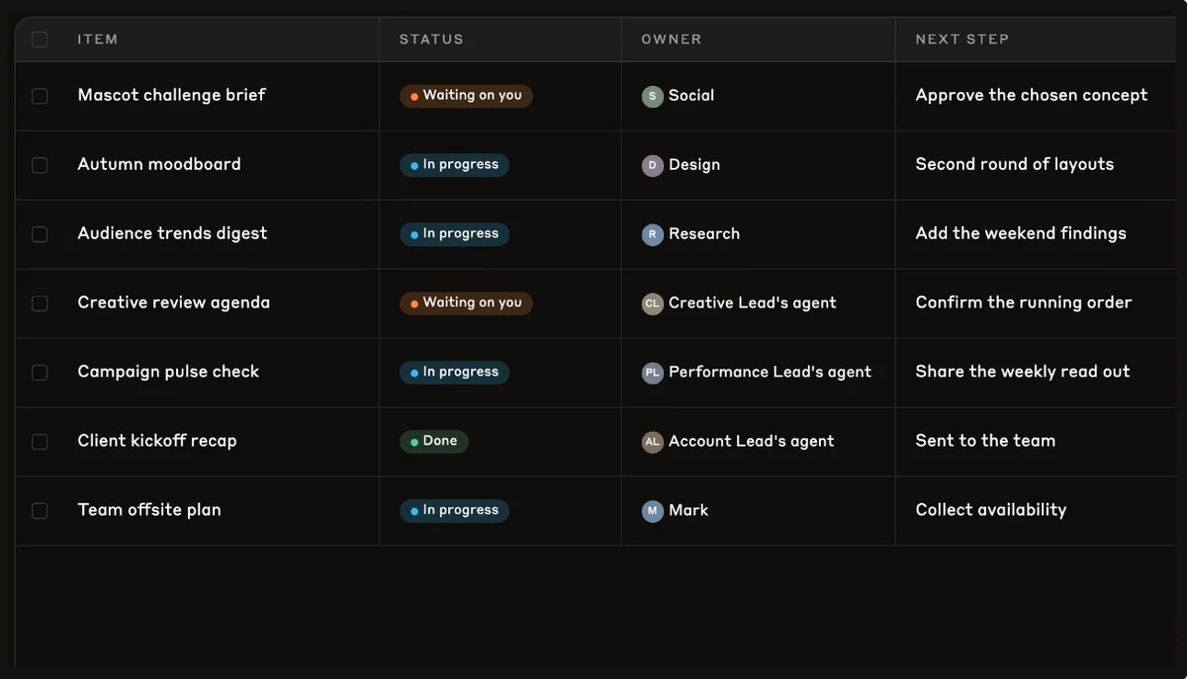Screen dimensions: 1187x679
Task: Click the AL avatar for Account Lead's agent
Action: coord(652,442)
